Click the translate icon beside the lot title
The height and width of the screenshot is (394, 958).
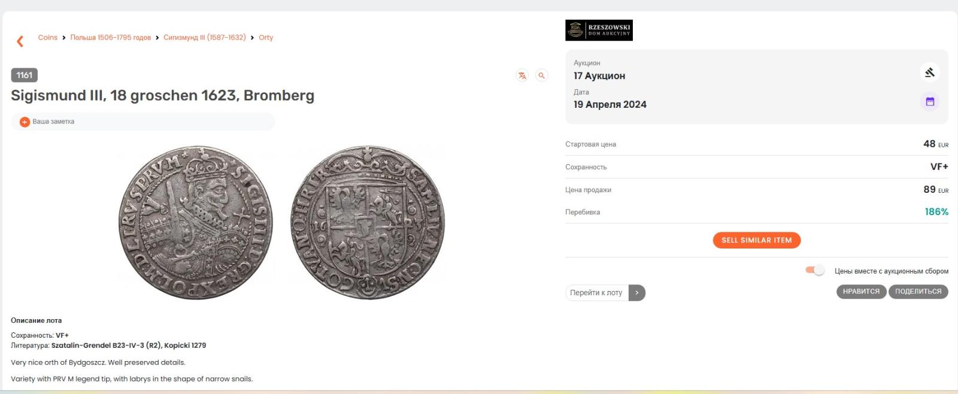coord(522,75)
